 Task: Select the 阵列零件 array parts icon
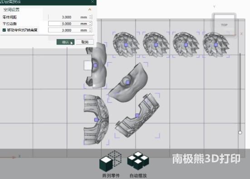[111, 161]
